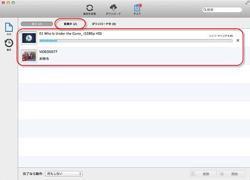Click the red badge on タスク icon
Viewport: 250px width, 180px height.
pyautogui.click(x=140, y=5)
